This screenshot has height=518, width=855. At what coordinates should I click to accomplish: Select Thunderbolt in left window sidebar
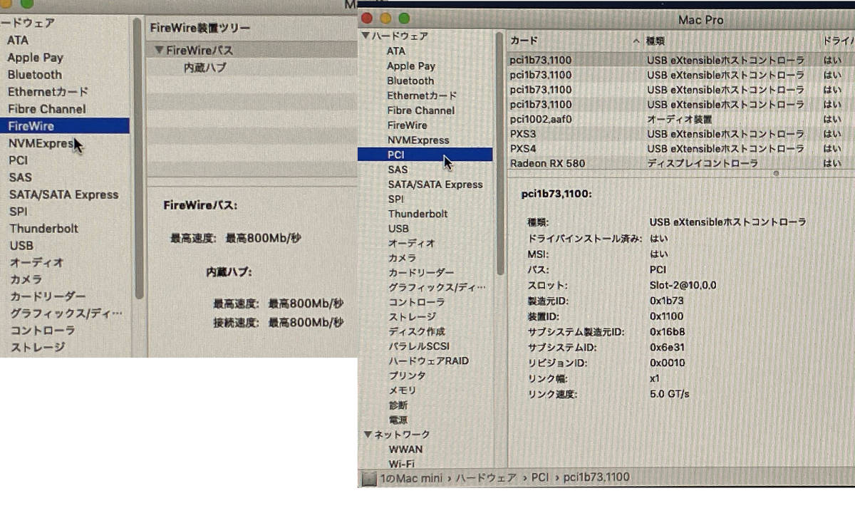click(x=43, y=229)
